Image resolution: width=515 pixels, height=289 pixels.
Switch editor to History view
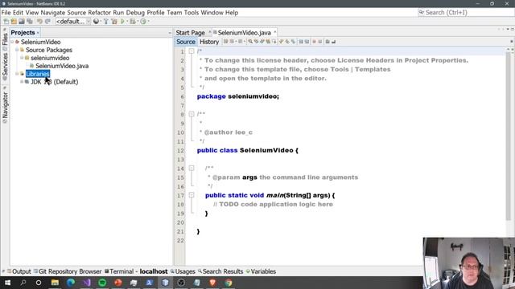click(x=209, y=42)
